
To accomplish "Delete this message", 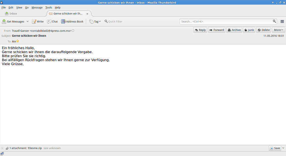I will coord(264,30).
